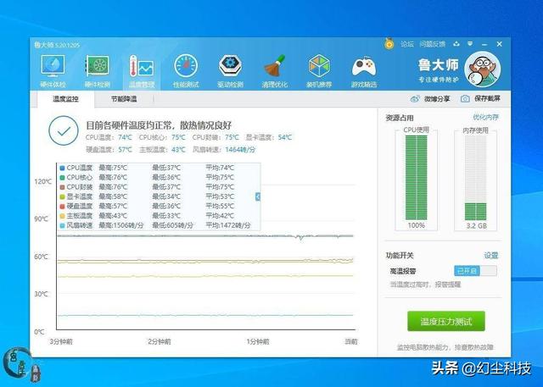Open the 论坛 forum link
543x387 pixels.
point(407,44)
